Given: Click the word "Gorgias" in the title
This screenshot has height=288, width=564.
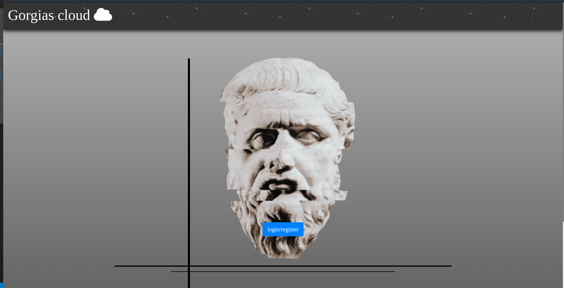Looking at the screenshot, I should (x=31, y=15).
